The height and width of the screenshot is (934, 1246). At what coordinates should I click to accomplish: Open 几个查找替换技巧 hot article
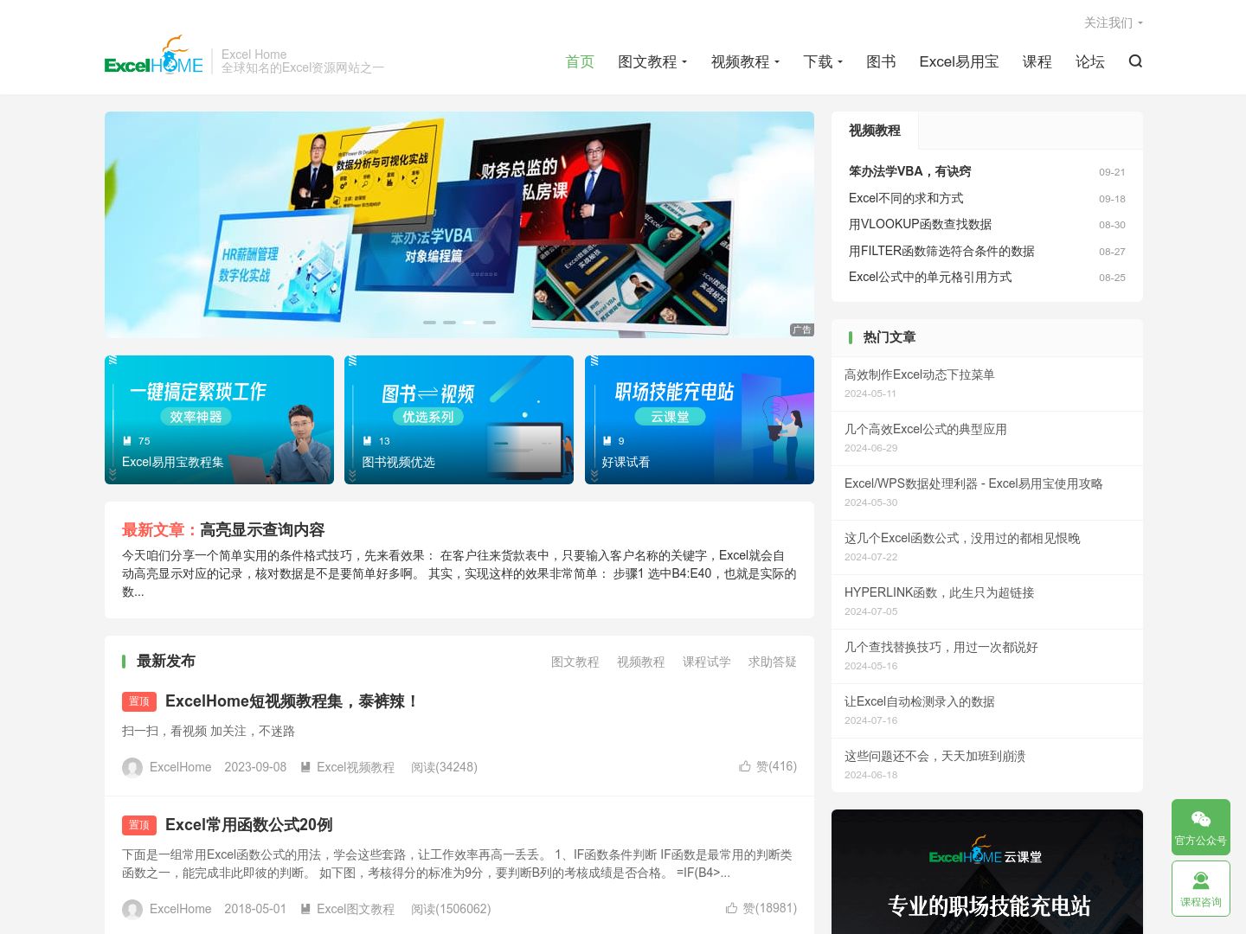(x=941, y=647)
